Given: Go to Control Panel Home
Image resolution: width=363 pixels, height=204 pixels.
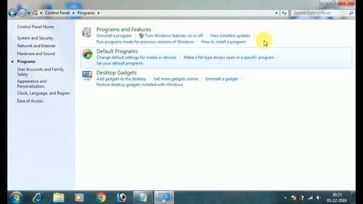Looking at the screenshot, I should tap(35, 27).
